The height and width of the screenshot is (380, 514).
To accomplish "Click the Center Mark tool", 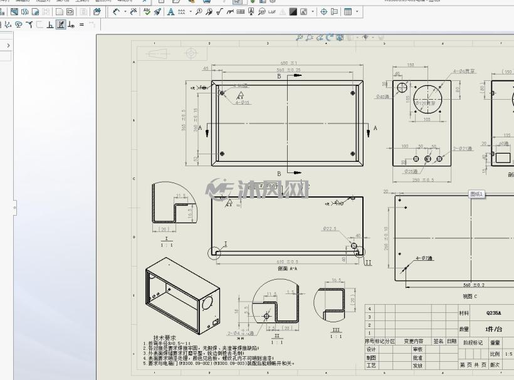I will pos(323,12).
